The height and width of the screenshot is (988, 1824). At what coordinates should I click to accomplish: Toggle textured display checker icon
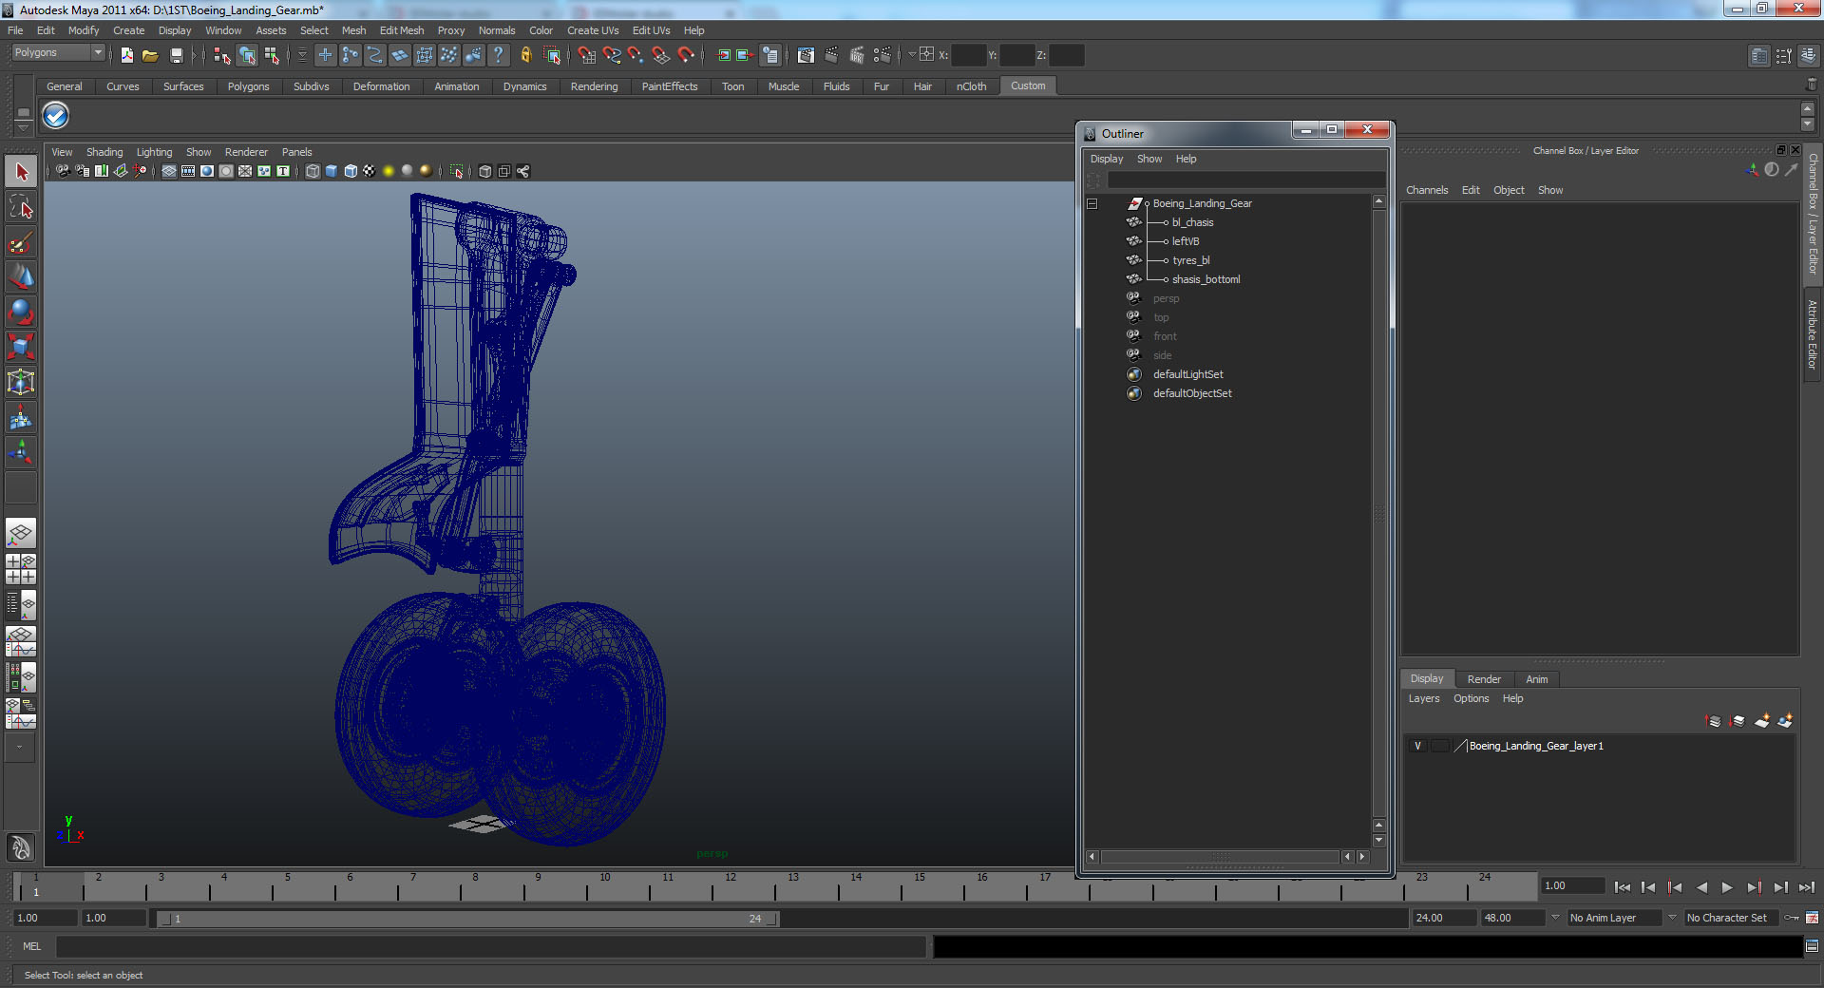click(370, 171)
